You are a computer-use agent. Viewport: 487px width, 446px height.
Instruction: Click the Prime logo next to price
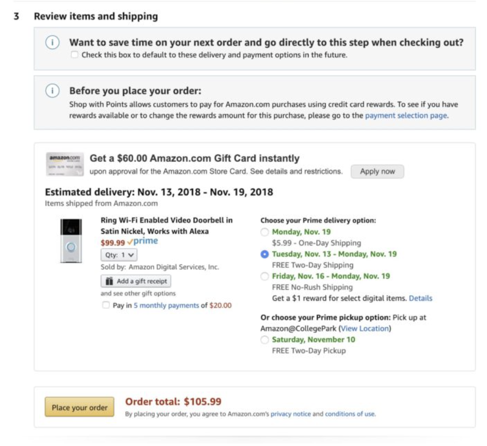[x=143, y=242]
